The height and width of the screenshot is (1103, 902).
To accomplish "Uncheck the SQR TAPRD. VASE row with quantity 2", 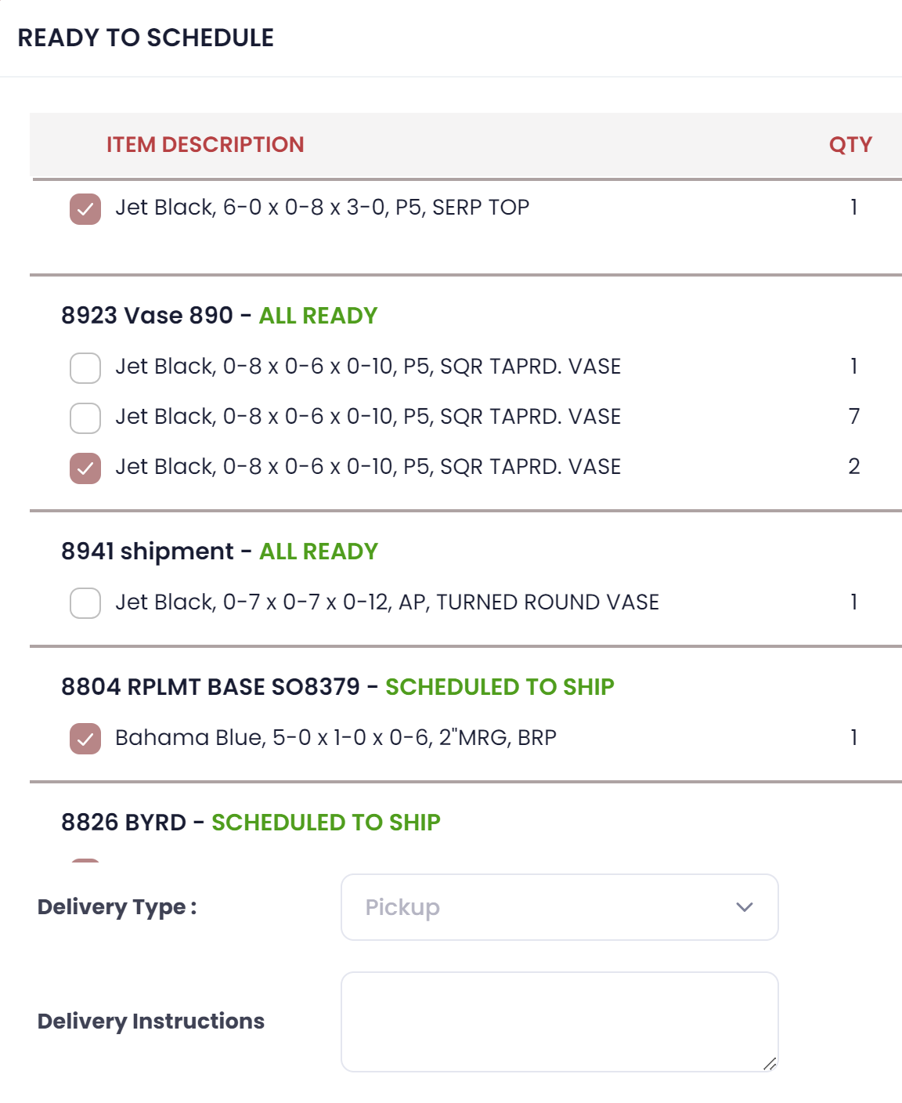I will click(x=85, y=468).
